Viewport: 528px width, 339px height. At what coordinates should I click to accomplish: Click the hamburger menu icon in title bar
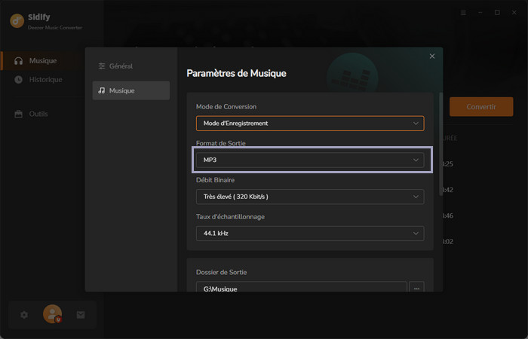(x=463, y=13)
